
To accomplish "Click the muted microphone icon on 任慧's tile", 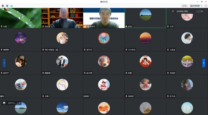I will 2,26.
